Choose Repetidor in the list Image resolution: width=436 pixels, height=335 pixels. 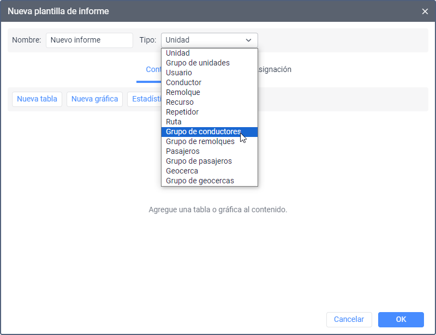[182, 112]
